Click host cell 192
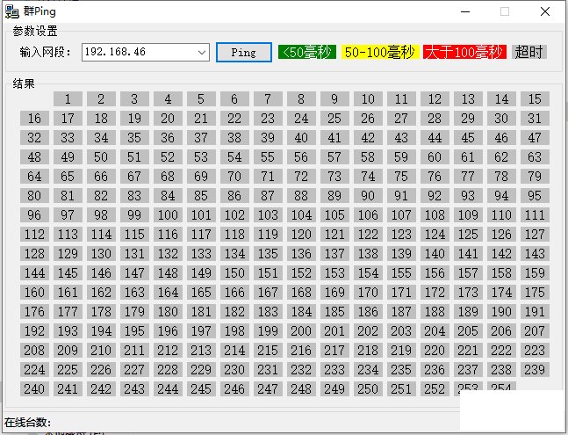The image size is (568, 435). click(x=34, y=331)
